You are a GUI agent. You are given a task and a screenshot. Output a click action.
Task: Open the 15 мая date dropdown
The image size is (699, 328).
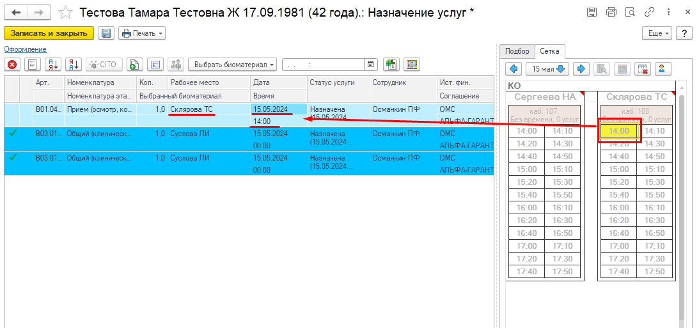coord(547,68)
